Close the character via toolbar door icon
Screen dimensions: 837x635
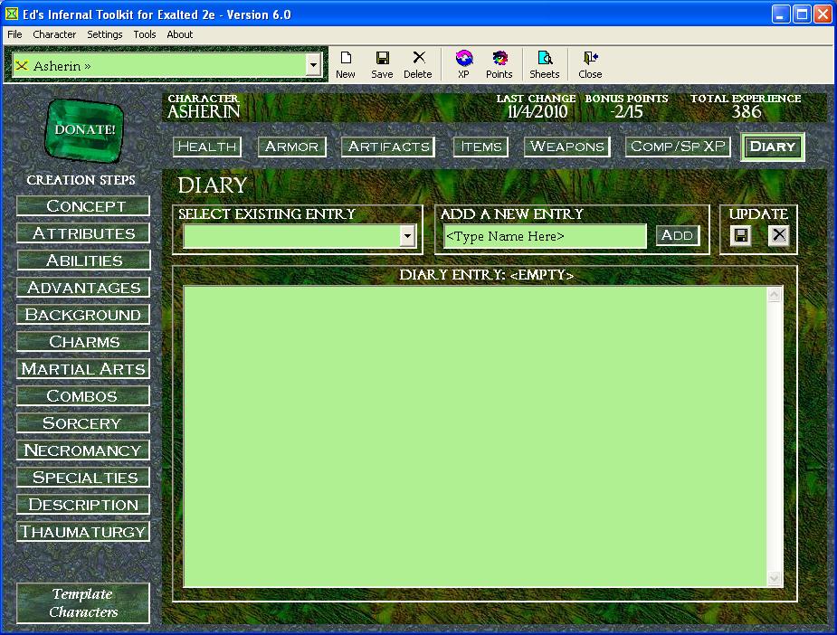point(590,64)
